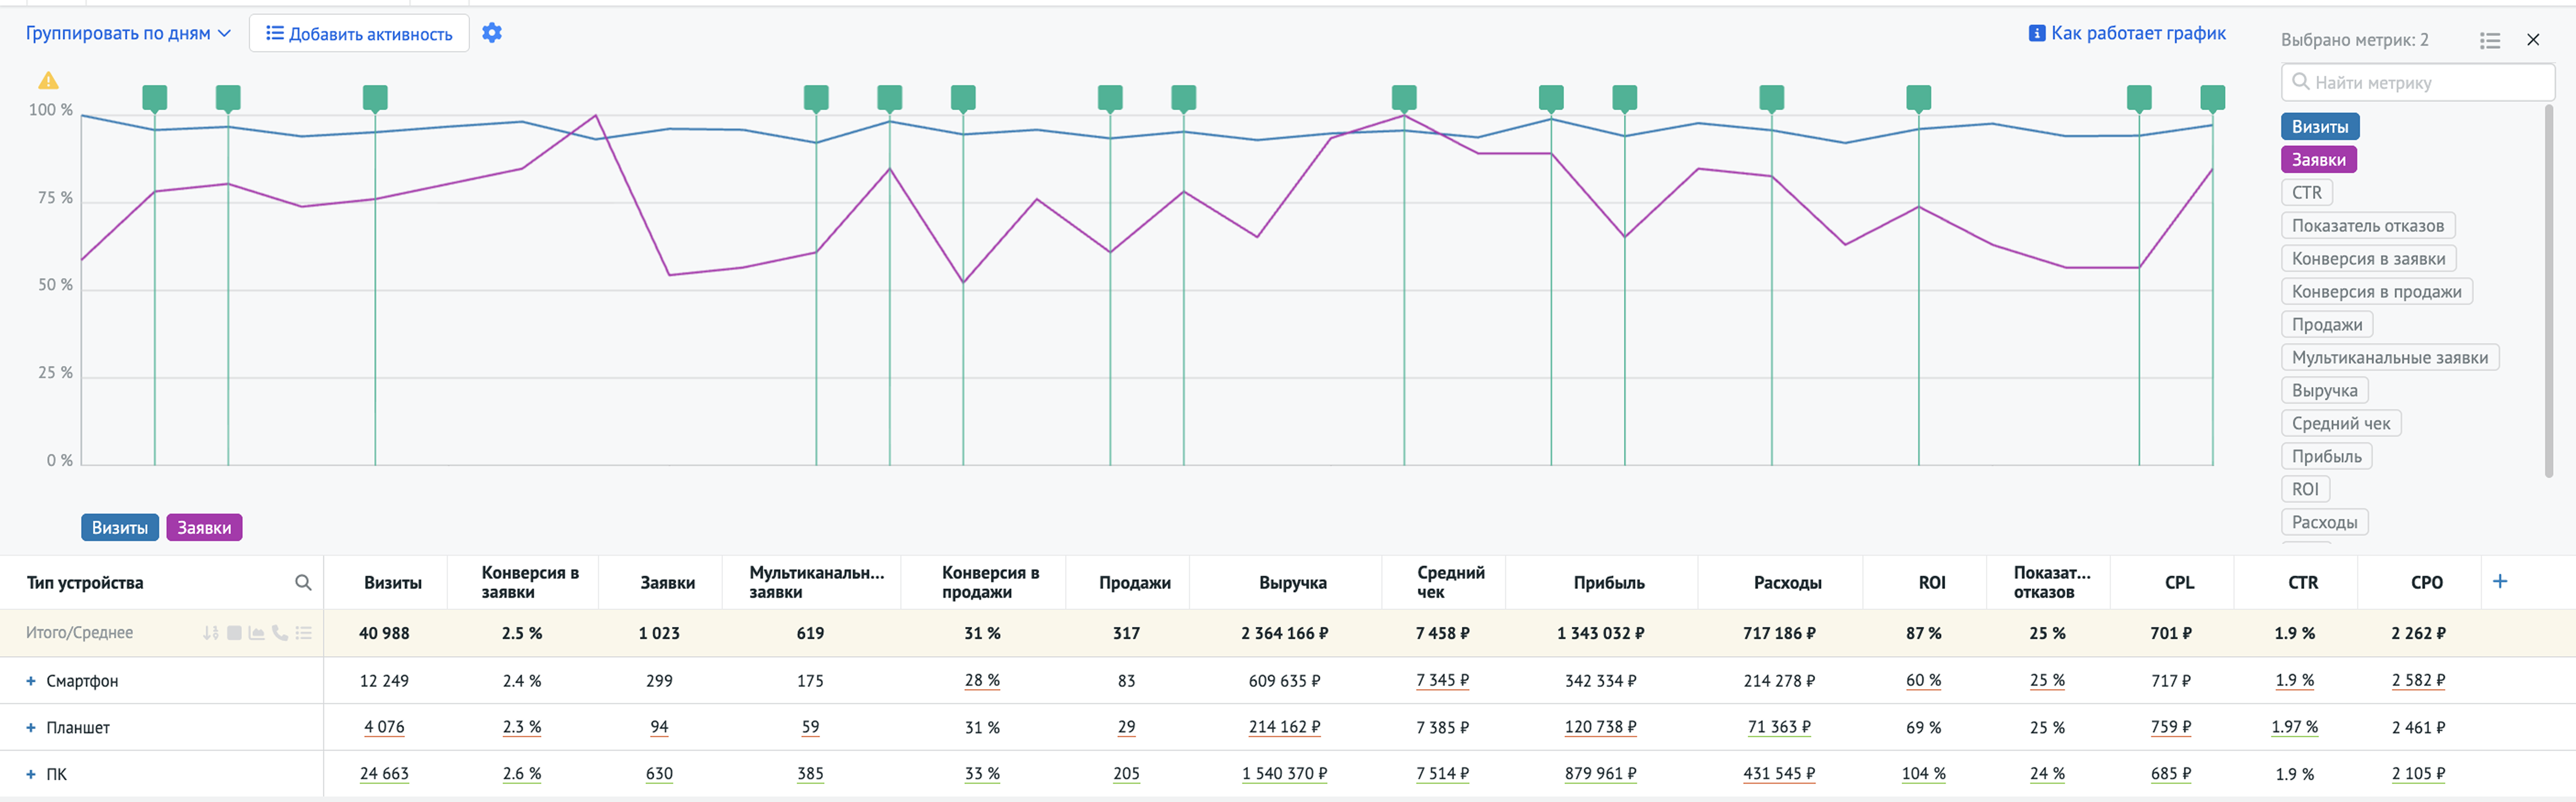Sort by Выручка column header
2576x802 pixels.
click(1292, 582)
